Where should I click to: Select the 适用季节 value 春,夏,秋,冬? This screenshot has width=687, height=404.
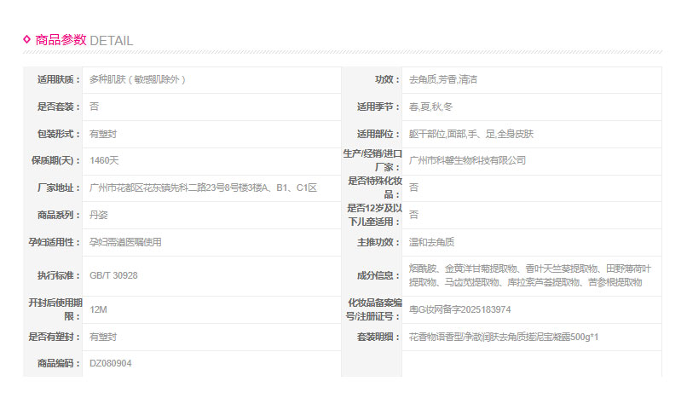pyautogui.click(x=431, y=107)
